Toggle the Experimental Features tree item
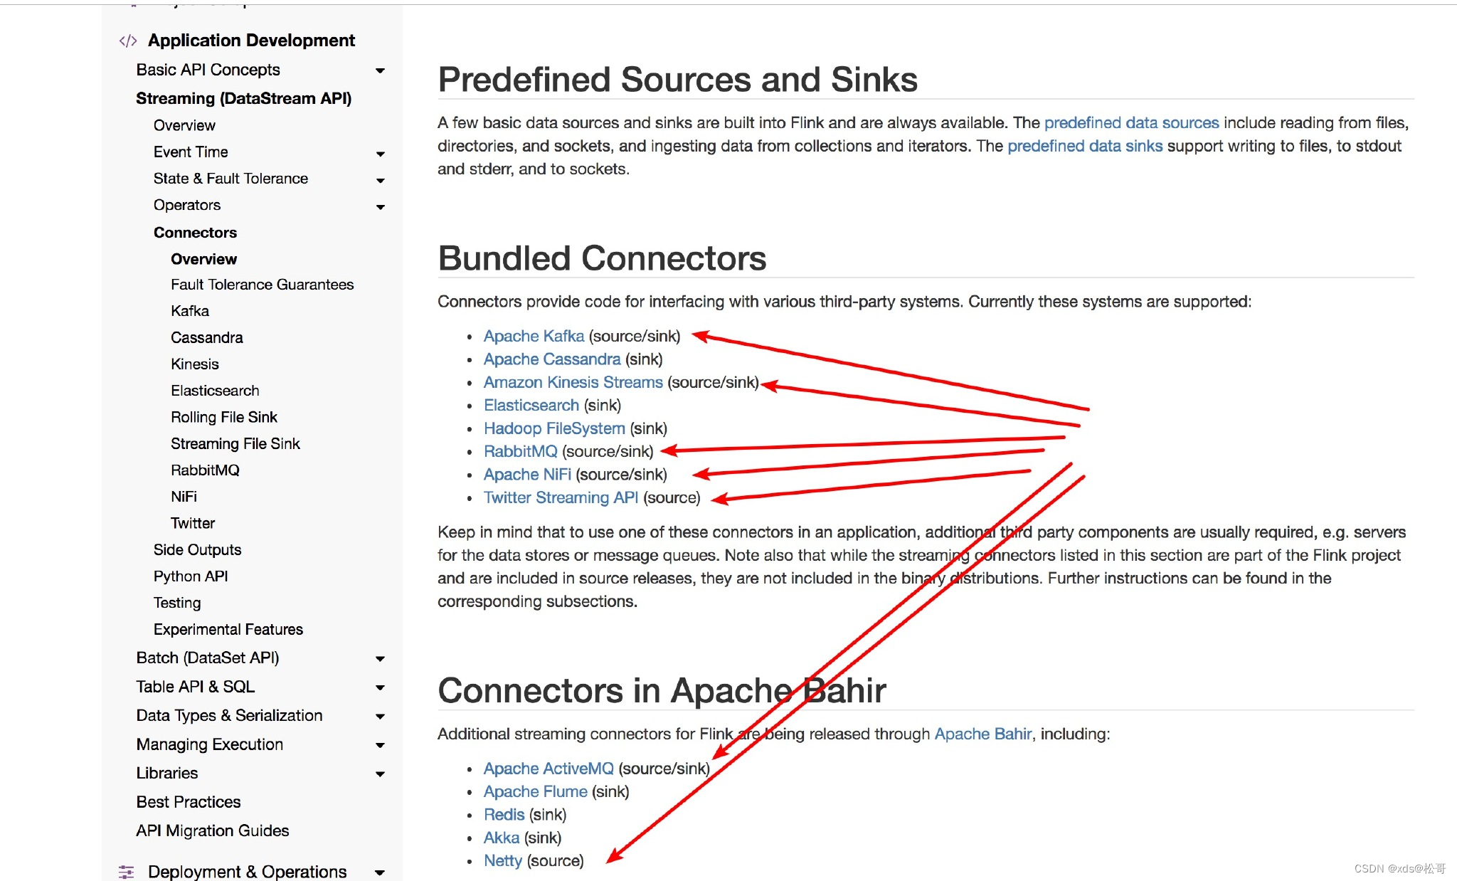Image resolution: width=1457 pixels, height=881 pixels. (229, 628)
